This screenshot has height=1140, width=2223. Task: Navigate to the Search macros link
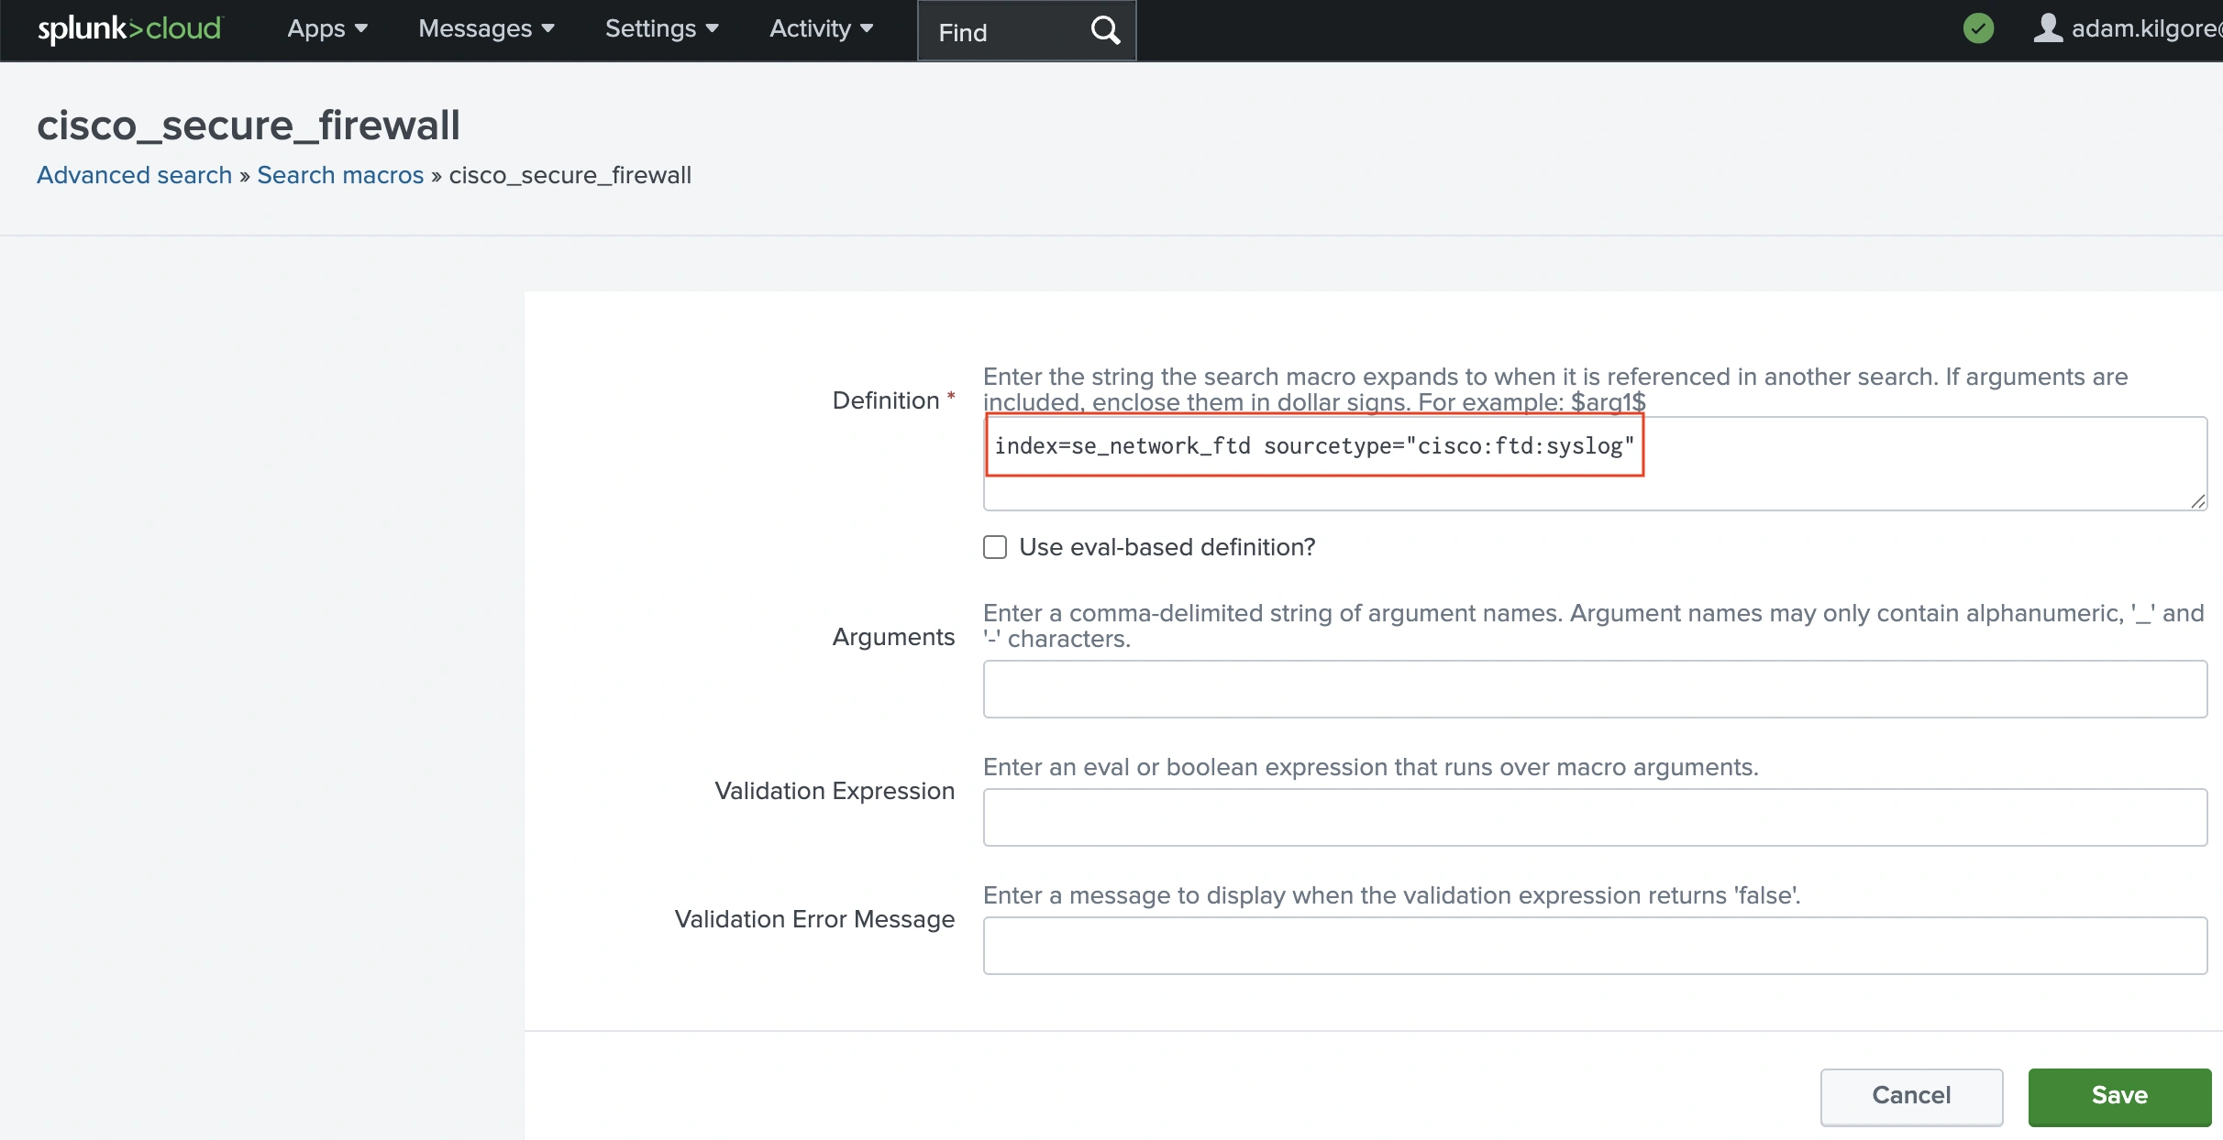[x=339, y=175]
